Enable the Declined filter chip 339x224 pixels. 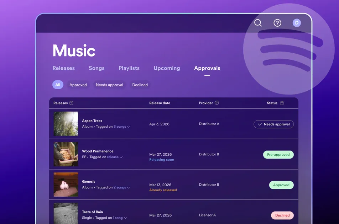(140, 85)
